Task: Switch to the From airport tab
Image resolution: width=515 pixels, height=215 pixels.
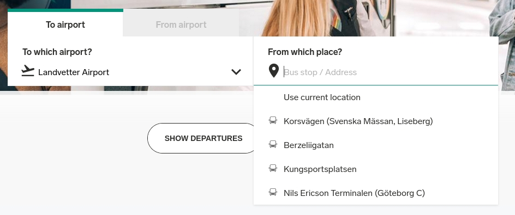Action: [x=181, y=24]
